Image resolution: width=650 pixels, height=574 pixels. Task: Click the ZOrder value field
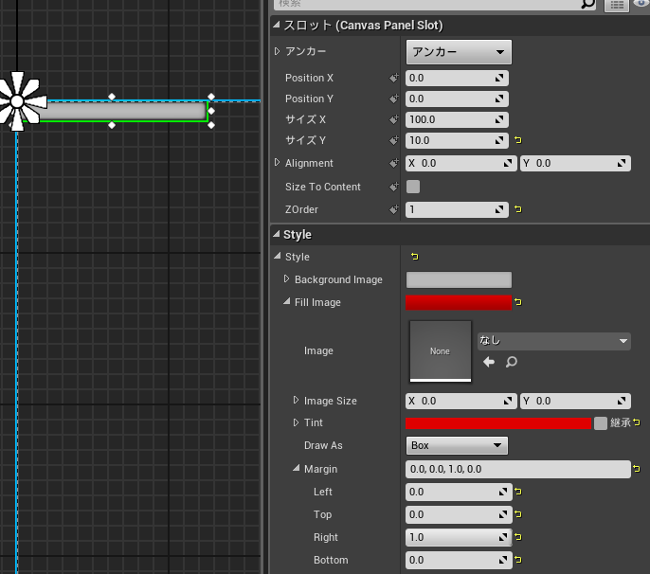tap(457, 209)
